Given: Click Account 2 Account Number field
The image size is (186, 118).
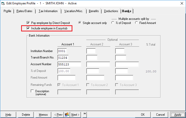Looking at the screenshot, I should (x=98, y=64).
